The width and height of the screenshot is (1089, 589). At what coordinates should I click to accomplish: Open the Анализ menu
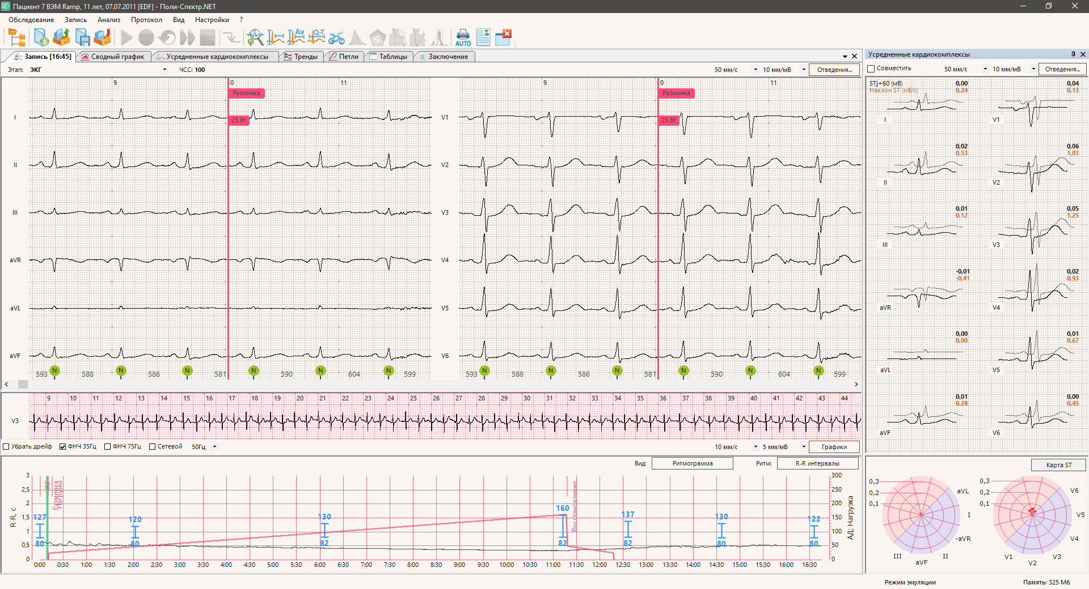[109, 20]
